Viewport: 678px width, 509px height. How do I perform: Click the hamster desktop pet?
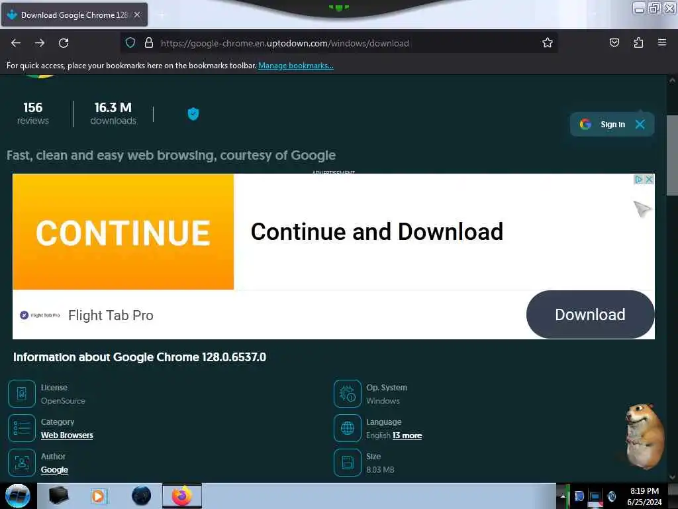tap(644, 436)
